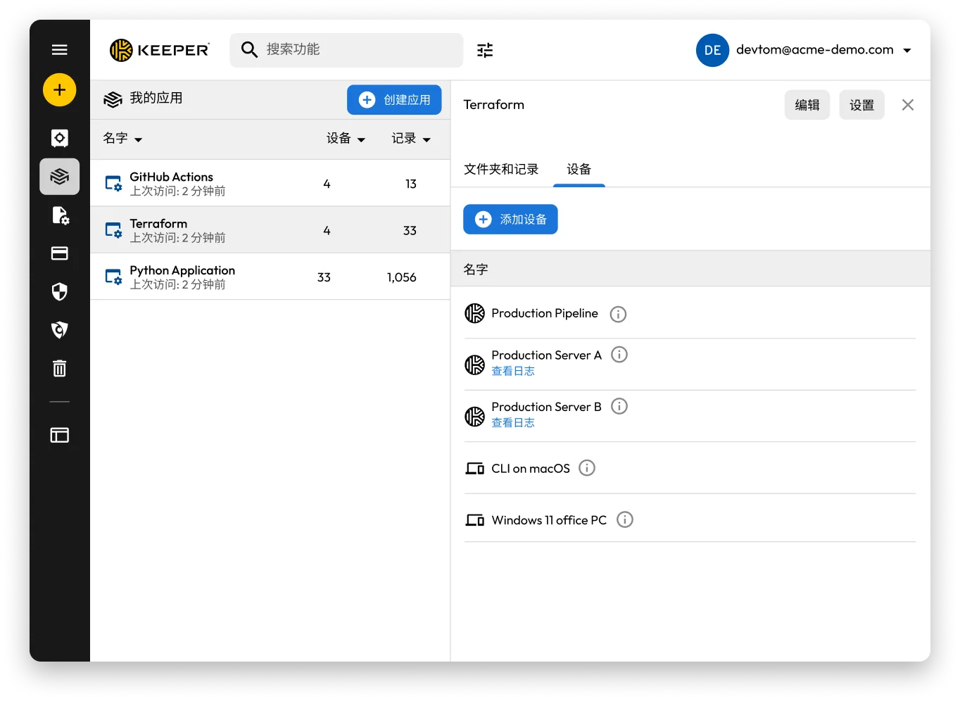The height and width of the screenshot is (701, 960).
Task: Click the Keeper icon beside Production Server B
Action: [x=475, y=417]
